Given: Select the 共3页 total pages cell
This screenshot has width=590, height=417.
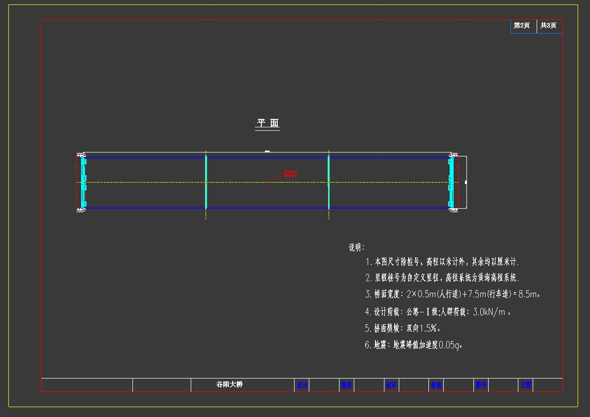Looking at the screenshot, I should click(x=548, y=26).
